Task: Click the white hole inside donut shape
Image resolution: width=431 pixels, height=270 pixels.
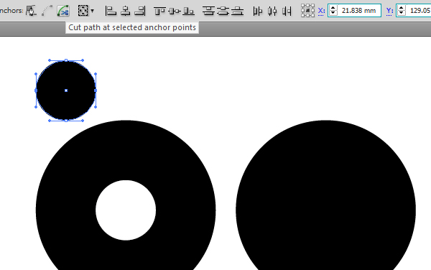Action: [126, 210]
